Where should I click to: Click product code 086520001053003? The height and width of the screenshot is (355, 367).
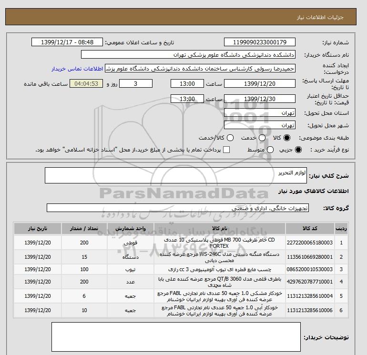[310, 269]
